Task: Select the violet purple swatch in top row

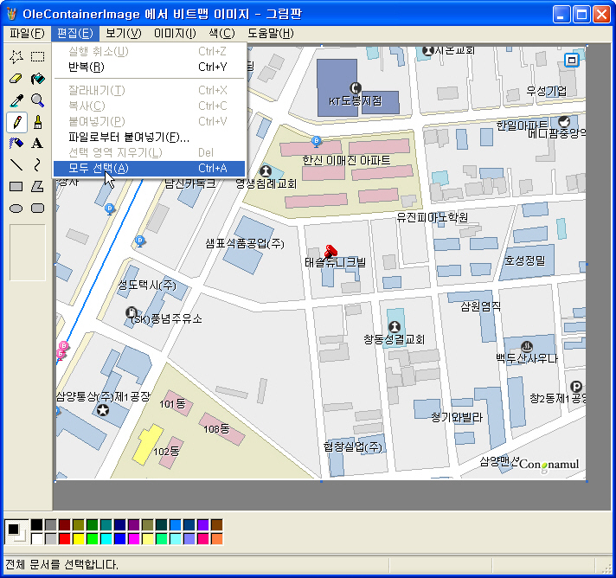Action: click(203, 524)
